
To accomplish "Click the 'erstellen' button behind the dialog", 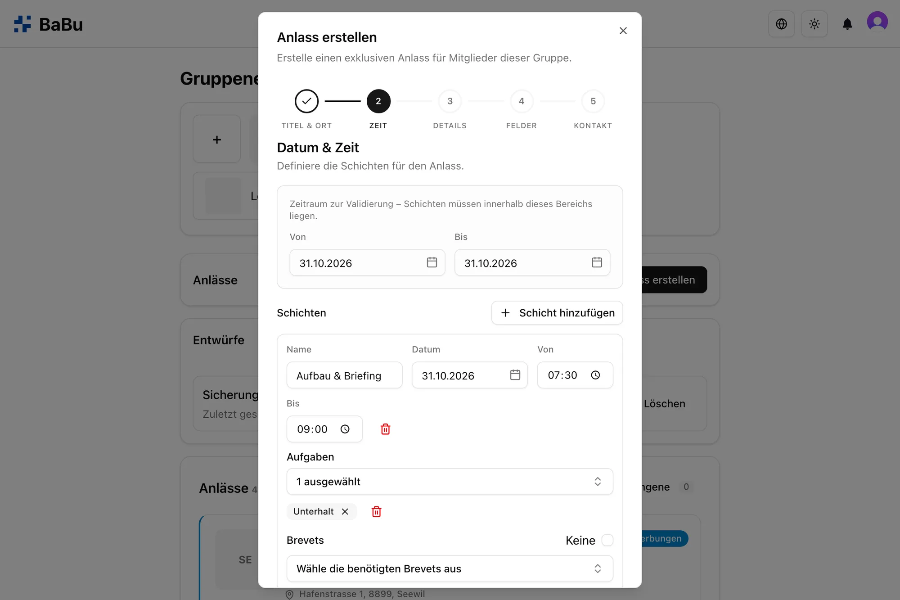I will pyautogui.click(x=674, y=280).
